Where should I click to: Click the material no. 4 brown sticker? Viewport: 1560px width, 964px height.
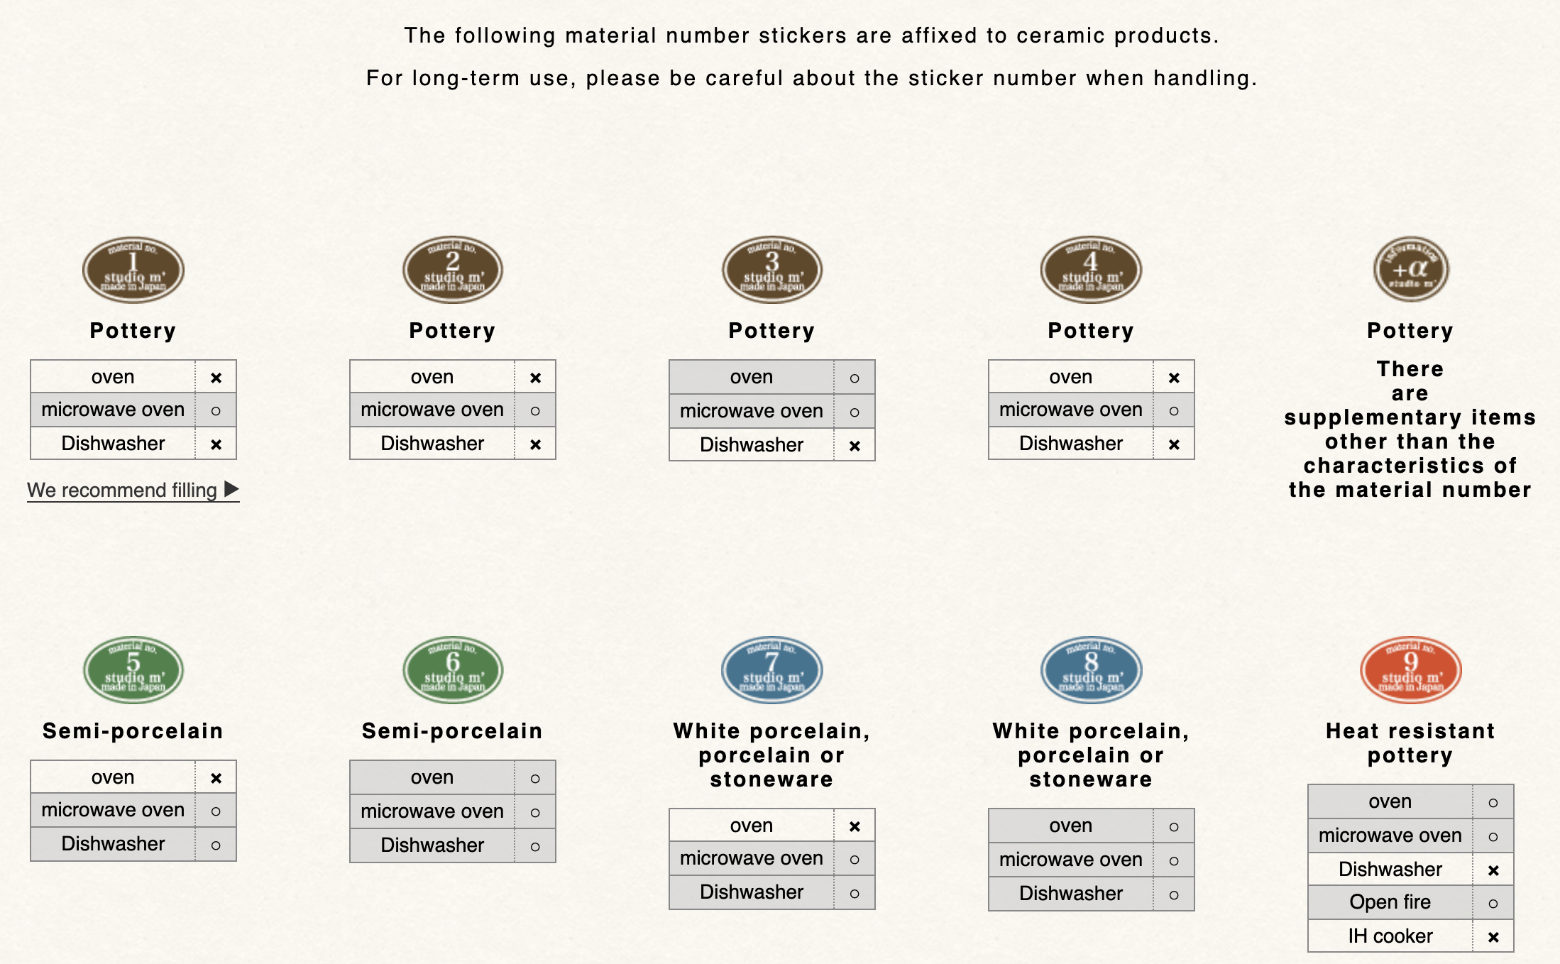[x=1092, y=270]
